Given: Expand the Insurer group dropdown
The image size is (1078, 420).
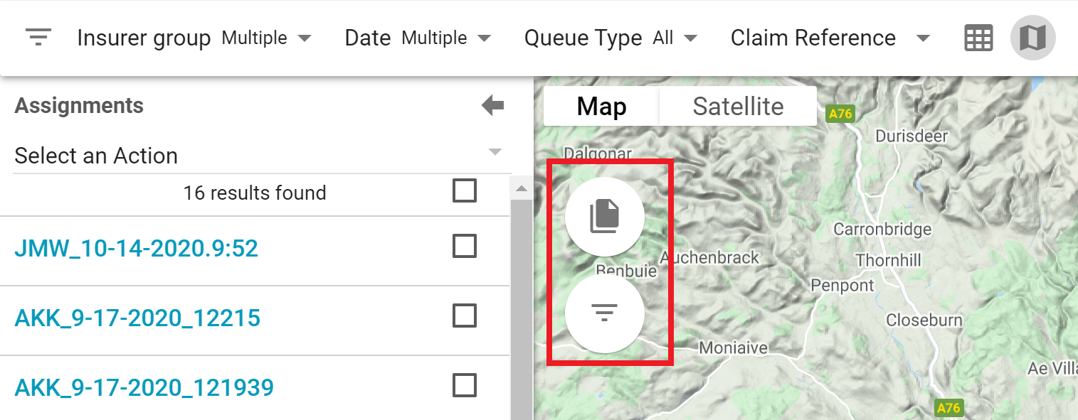Looking at the screenshot, I should pos(305,39).
